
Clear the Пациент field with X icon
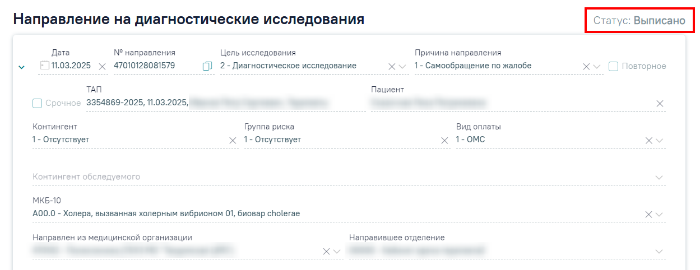(x=660, y=104)
